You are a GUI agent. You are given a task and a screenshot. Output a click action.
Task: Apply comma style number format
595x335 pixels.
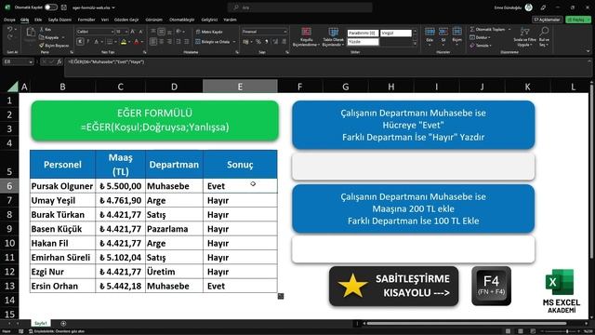tap(267, 42)
